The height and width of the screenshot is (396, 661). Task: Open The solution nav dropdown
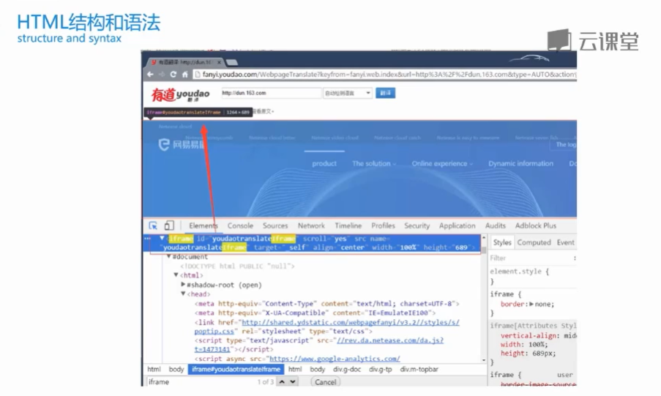click(374, 164)
